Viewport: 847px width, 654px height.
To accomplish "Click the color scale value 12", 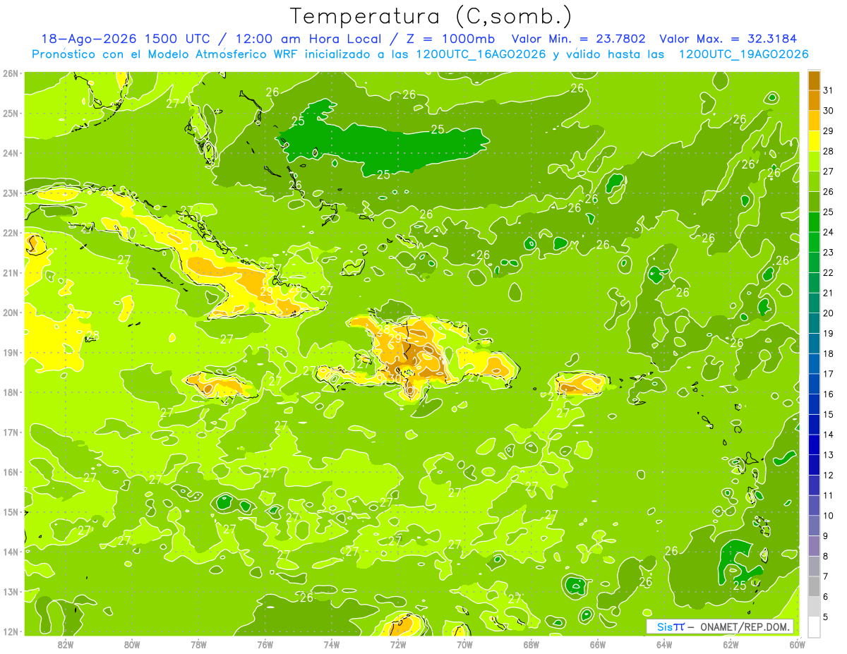I will pyautogui.click(x=829, y=476).
